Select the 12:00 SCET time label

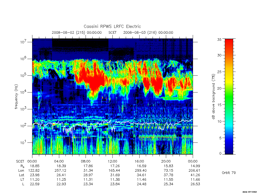[112, 161]
